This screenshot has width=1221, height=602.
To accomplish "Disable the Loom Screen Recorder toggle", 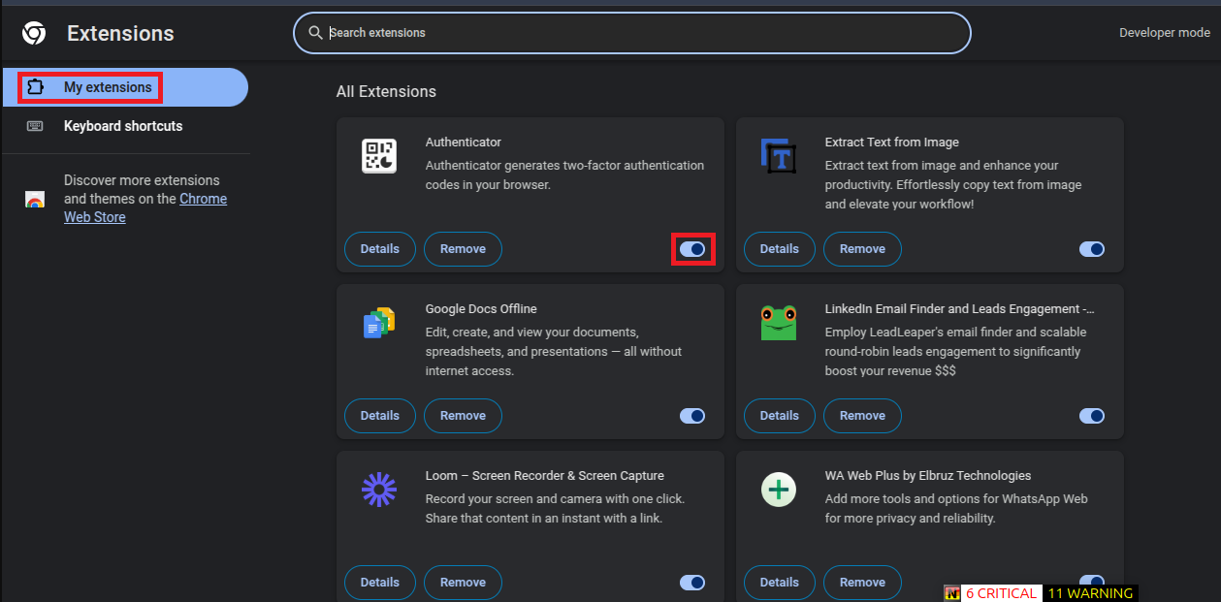I will click(692, 583).
